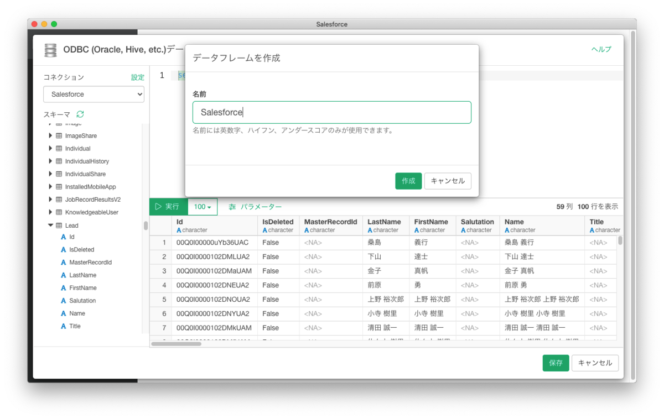Click the character type icon beside Name in schema tree
Image resolution: width=664 pixels, height=419 pixels.
point(64,313)
